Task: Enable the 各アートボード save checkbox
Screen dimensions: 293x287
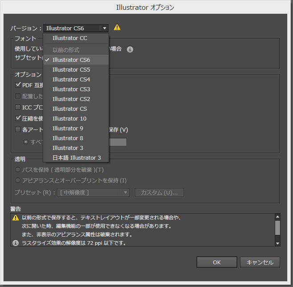Action: (x=18, y=129)
